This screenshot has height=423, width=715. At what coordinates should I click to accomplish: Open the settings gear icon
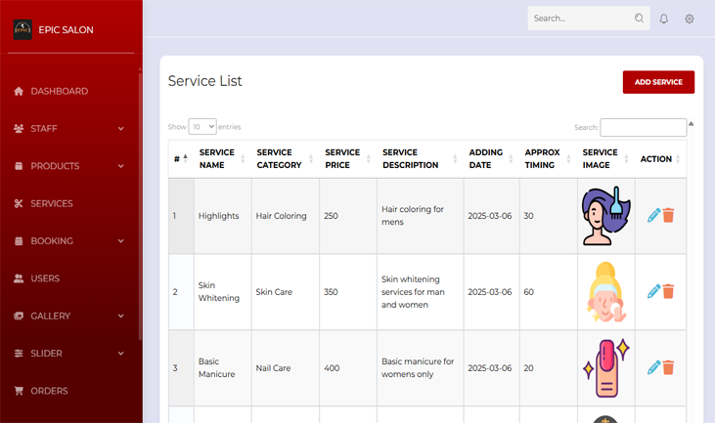[x=690, y=19]
